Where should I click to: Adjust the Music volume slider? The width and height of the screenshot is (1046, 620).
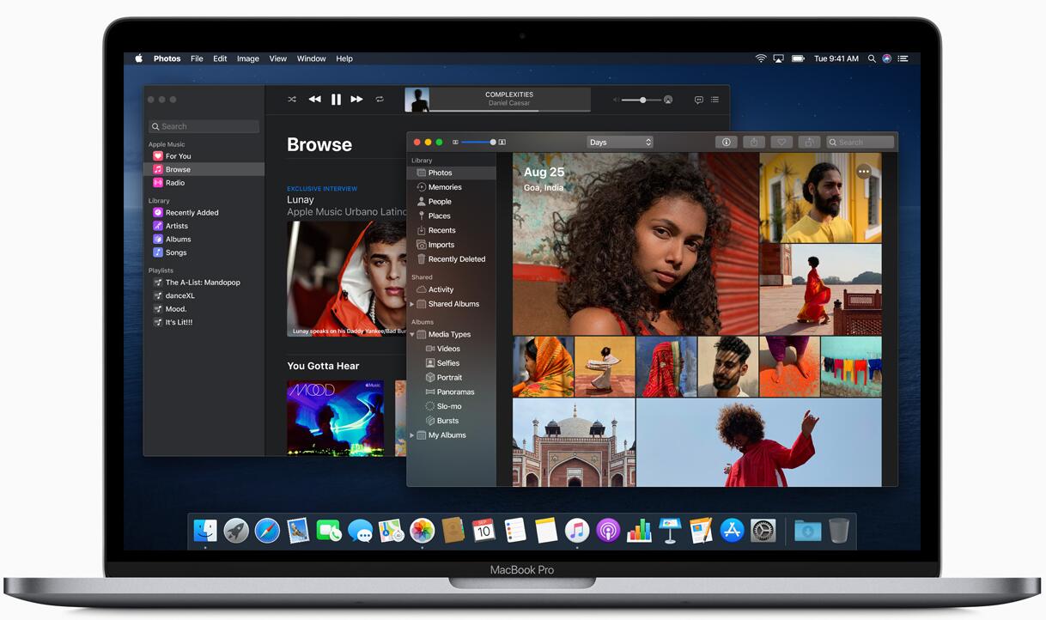click(642, 100)
